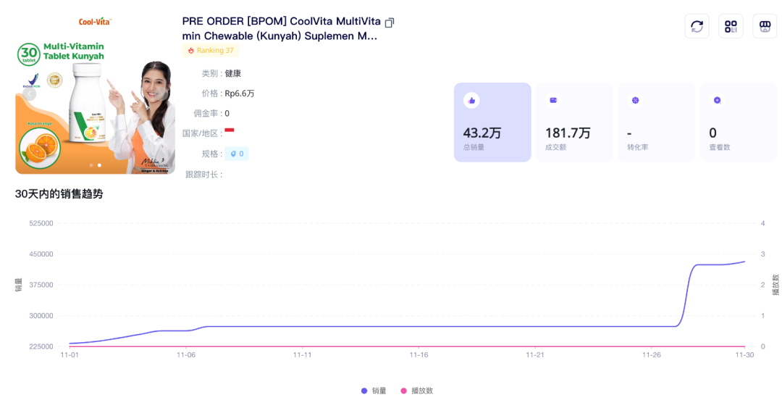Screen dimensions: 782x400
Task: Click the Ranking 37 badge
Action: click(x=211, y=51)
